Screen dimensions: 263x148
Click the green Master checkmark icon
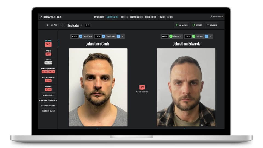(x=171, y=36)
